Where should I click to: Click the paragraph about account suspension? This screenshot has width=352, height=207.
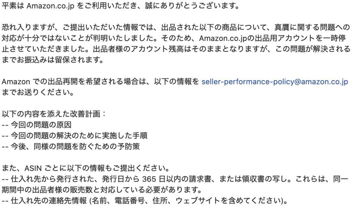tap(176, 44)
